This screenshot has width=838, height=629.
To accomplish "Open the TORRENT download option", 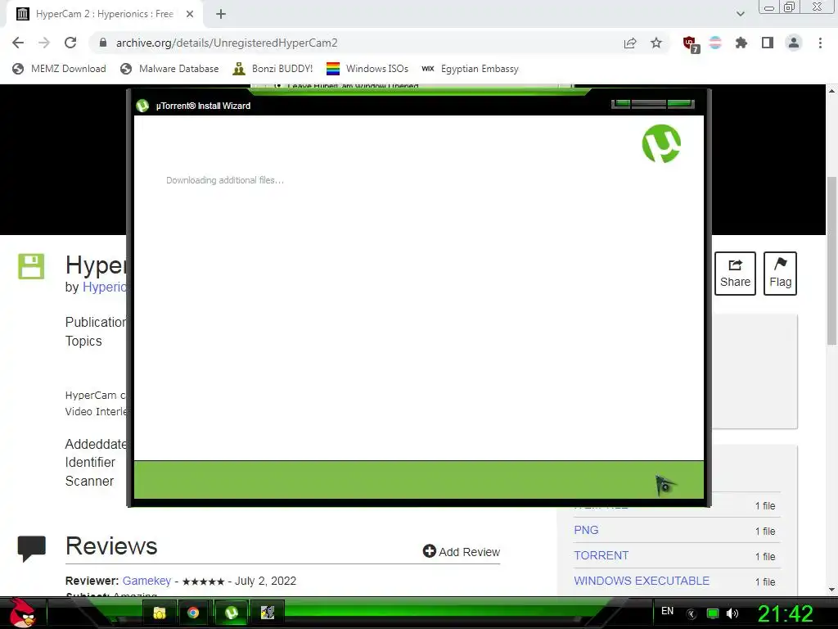I will coord(601,555).
